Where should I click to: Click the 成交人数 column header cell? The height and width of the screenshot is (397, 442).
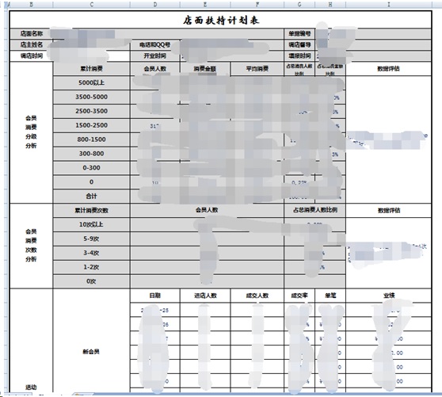click(257, 296)
